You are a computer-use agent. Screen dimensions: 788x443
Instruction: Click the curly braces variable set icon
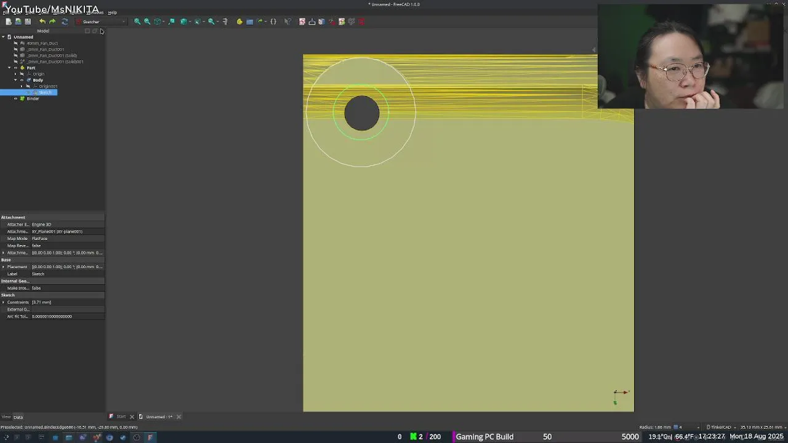273,22
